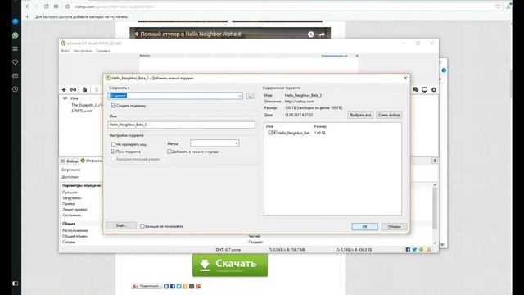524x295 pixels.
Task: Open WhatsApp in the Opera sidebar
Action: pyautogui.click(x=15, y=35)
